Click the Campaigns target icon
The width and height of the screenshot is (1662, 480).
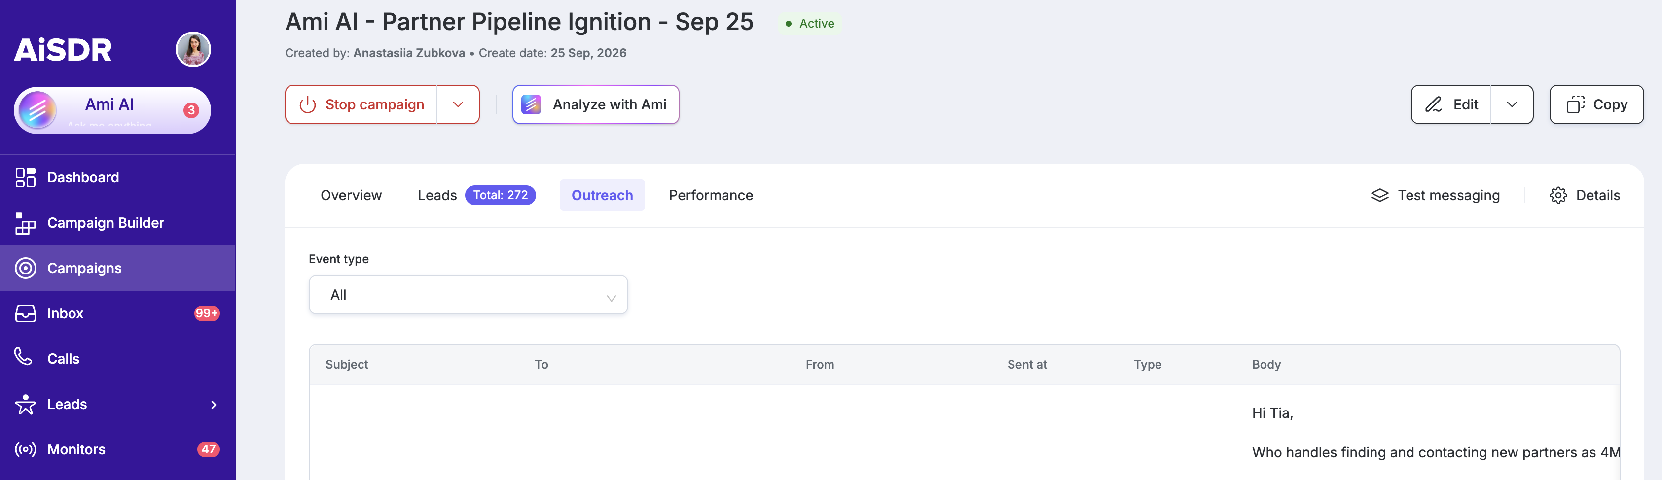26,268
